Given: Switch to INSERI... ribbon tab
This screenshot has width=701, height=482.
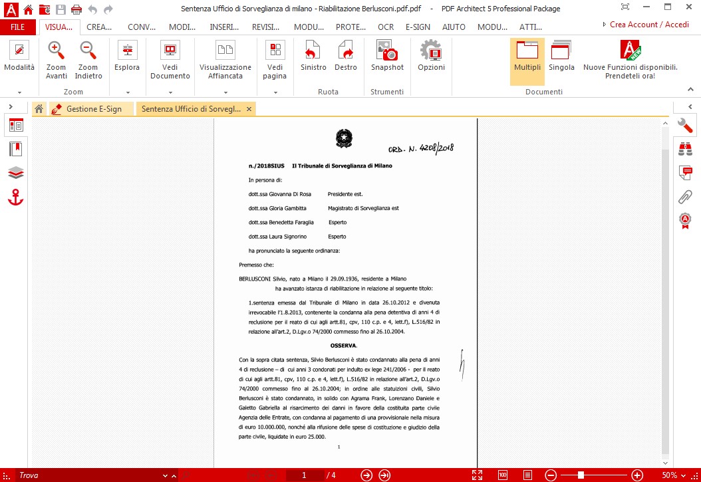Looking at the screenshot, I should pos(224,27).
